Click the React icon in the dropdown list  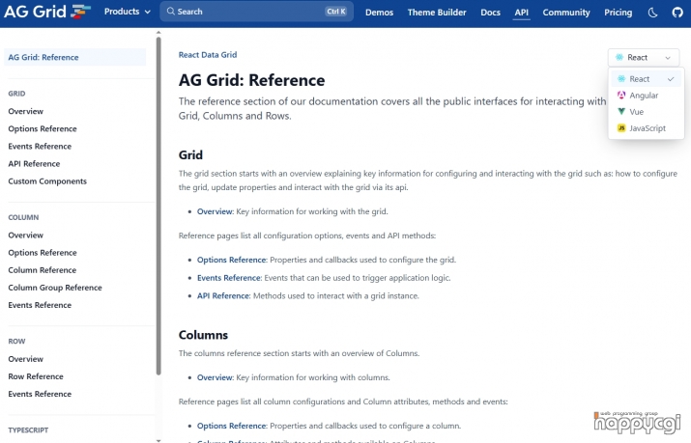(621, 79)
